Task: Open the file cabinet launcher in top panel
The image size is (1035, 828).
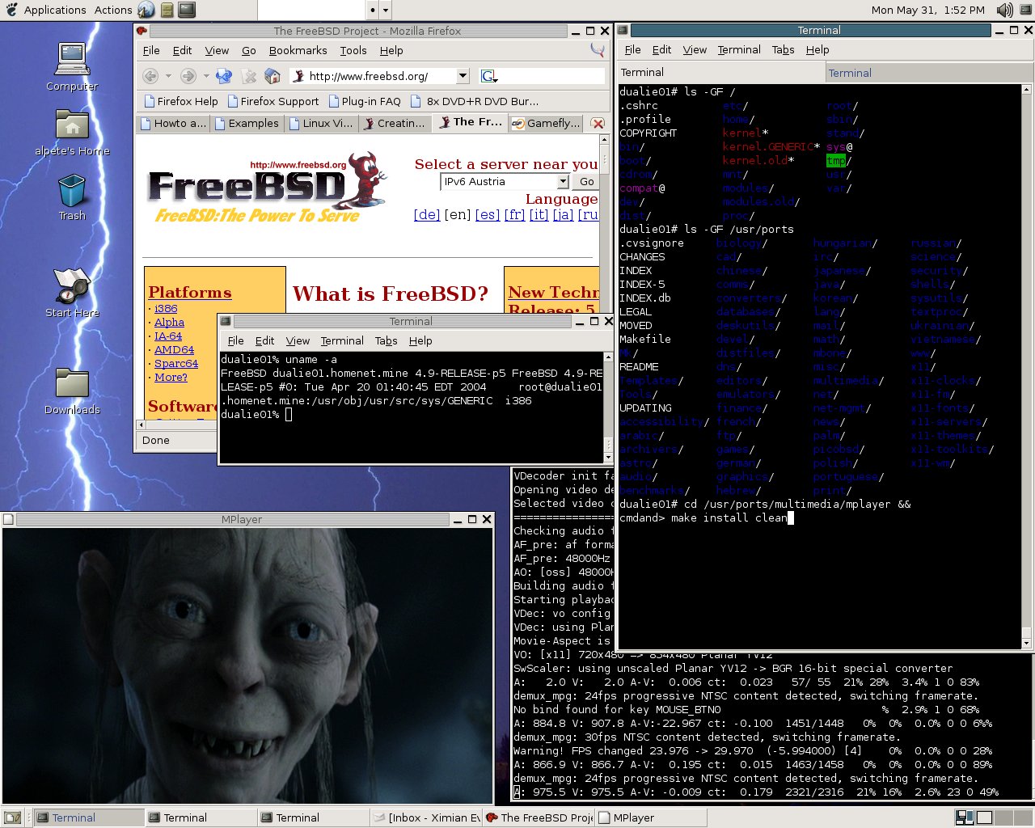Action: pos(167,10)
